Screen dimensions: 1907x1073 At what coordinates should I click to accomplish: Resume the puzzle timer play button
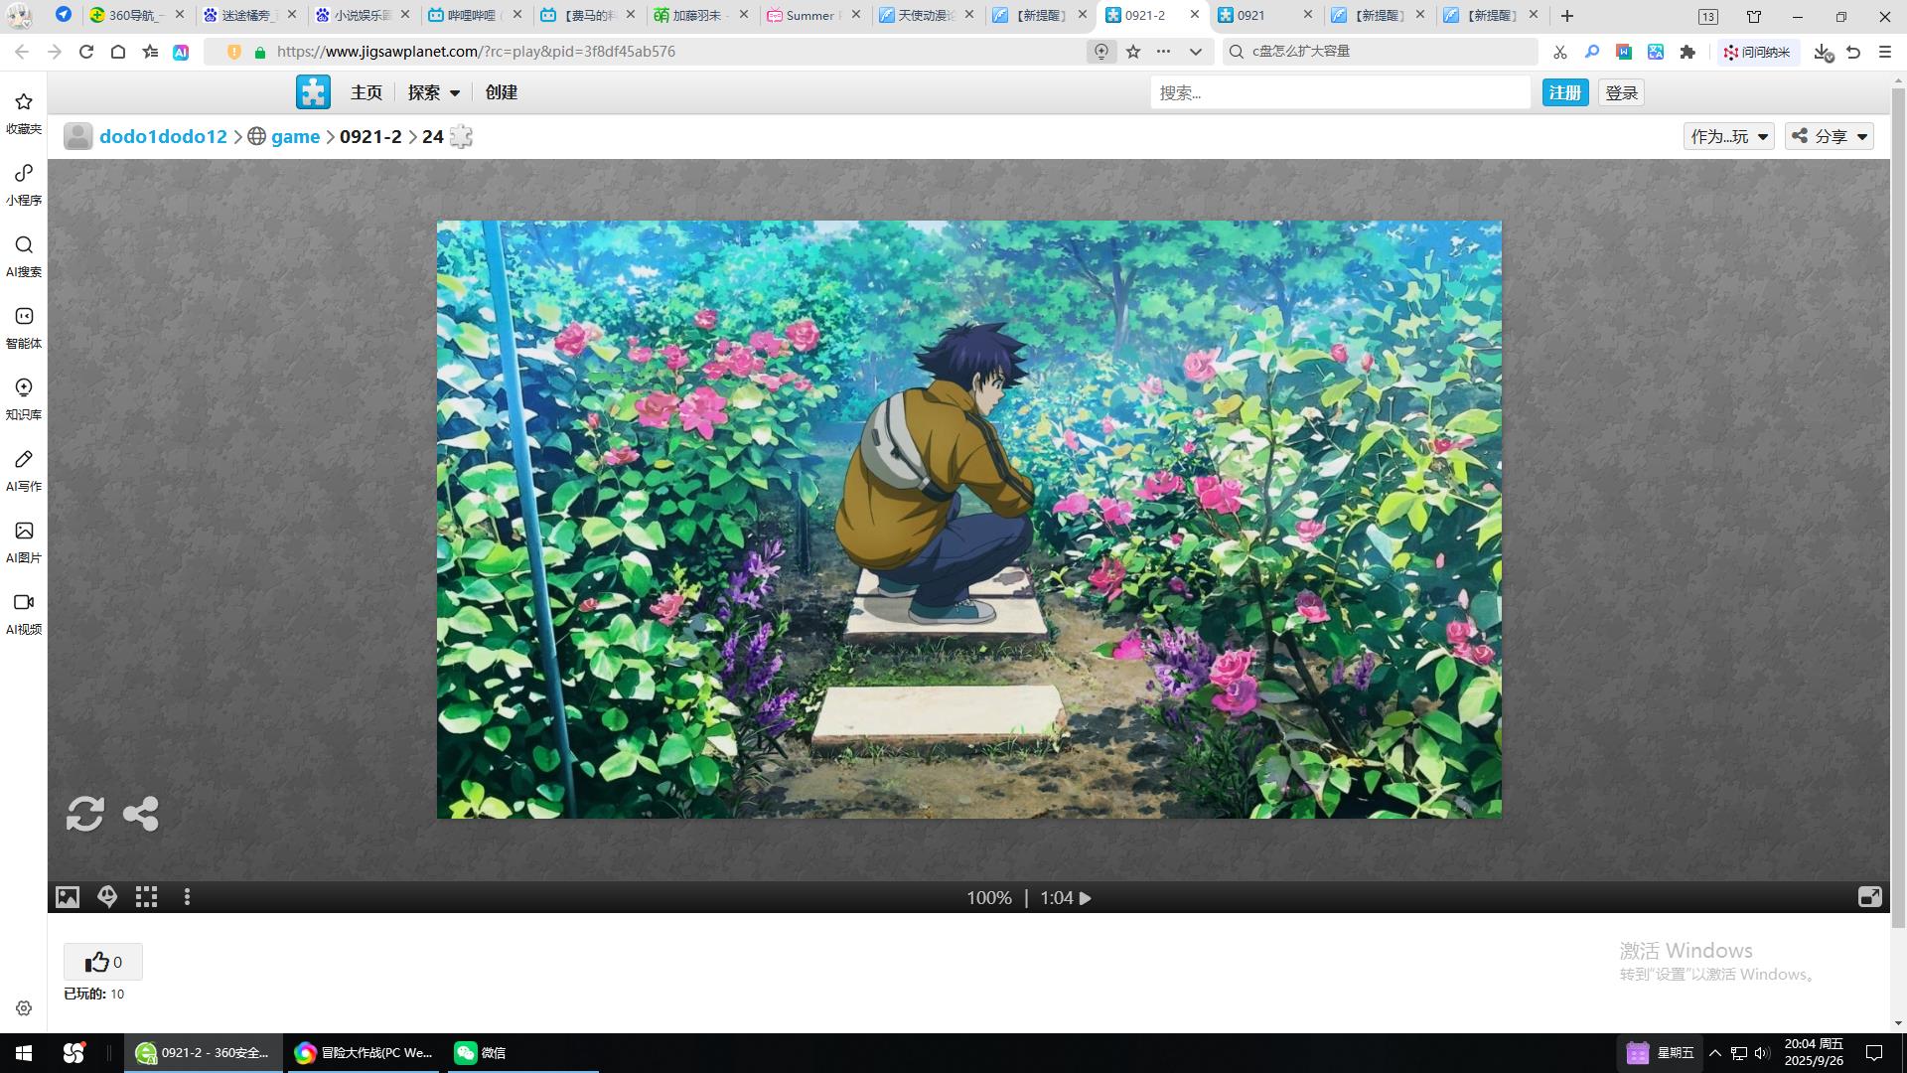point(1086,898)
